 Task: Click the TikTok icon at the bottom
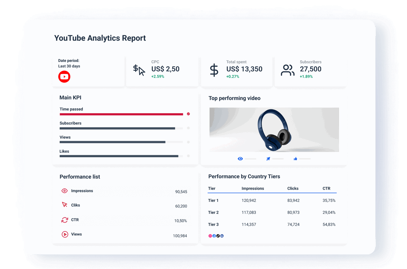[218, 235]
